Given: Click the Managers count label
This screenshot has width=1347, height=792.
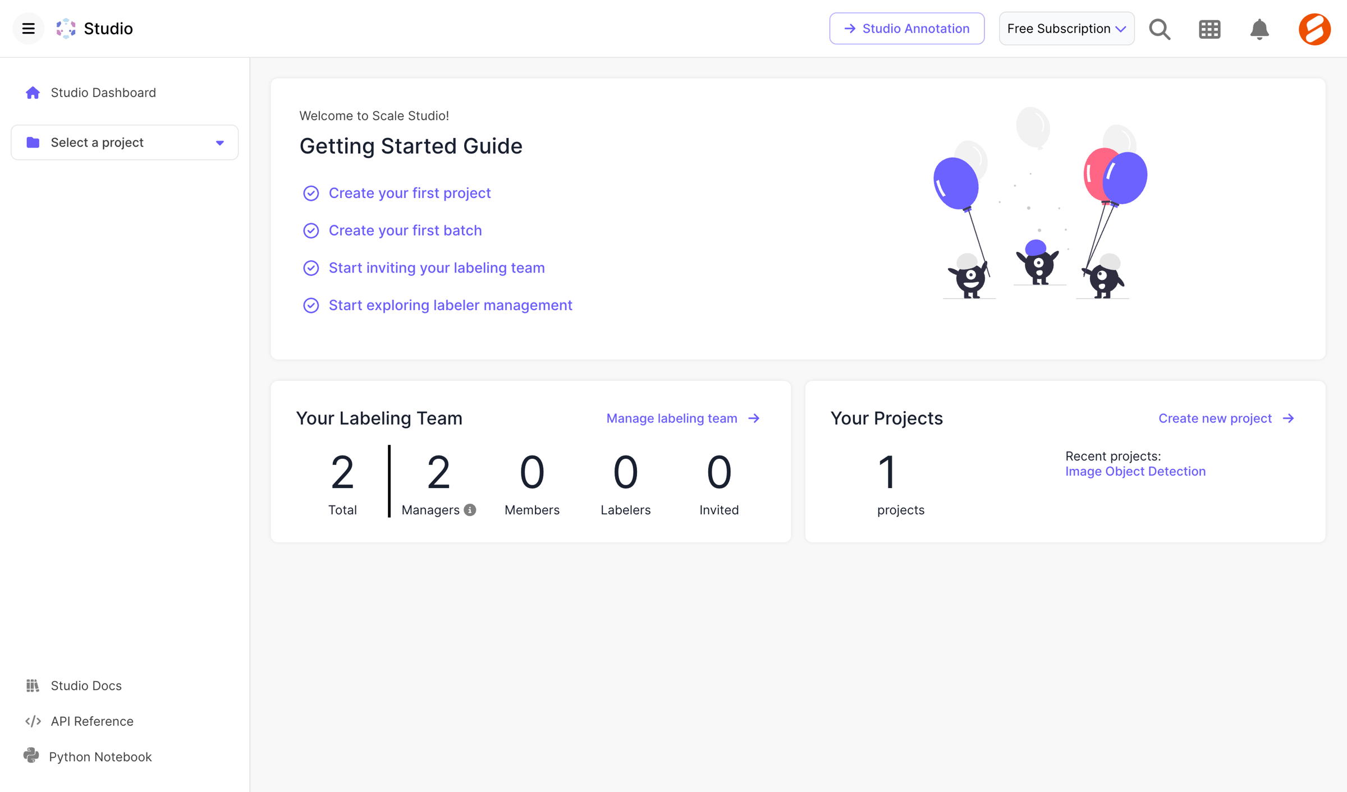Looking at the screenshot, I should point(430,510).
